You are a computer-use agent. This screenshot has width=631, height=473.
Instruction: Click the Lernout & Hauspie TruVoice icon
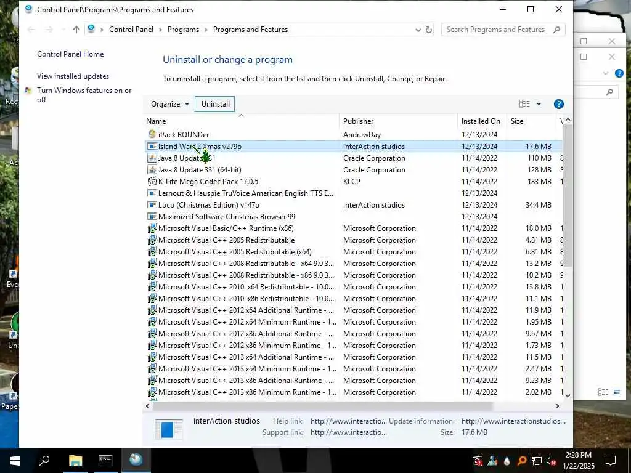pyautogui.click(x=152, y=193)
